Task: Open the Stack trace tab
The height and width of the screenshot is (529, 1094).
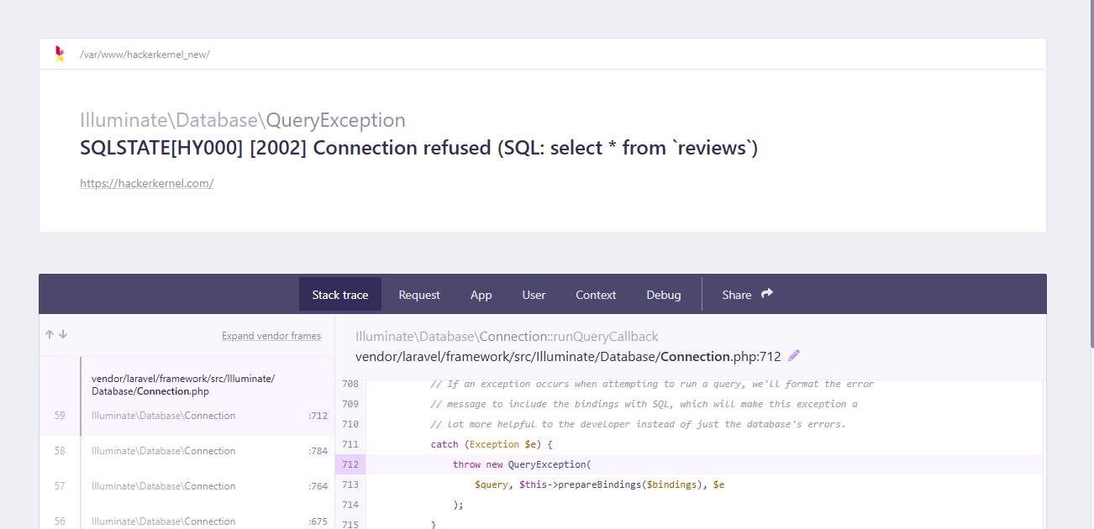Action: point(340,295)
